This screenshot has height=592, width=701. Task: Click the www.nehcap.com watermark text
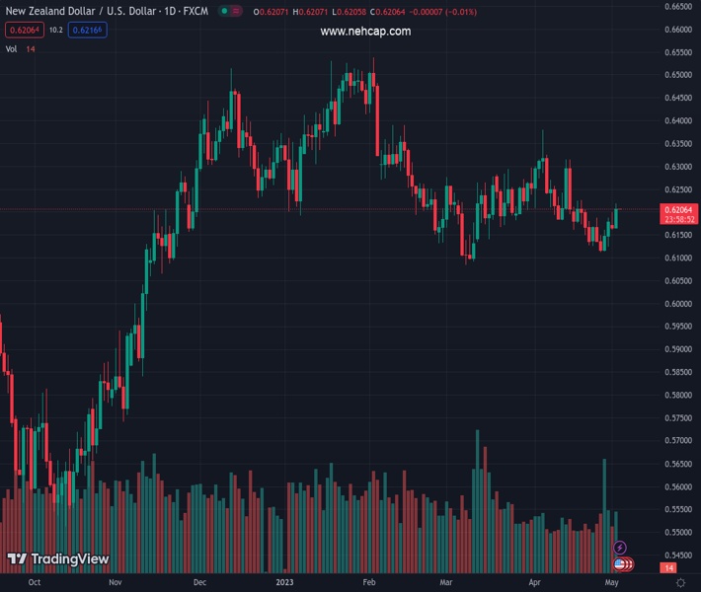point(365,32)
